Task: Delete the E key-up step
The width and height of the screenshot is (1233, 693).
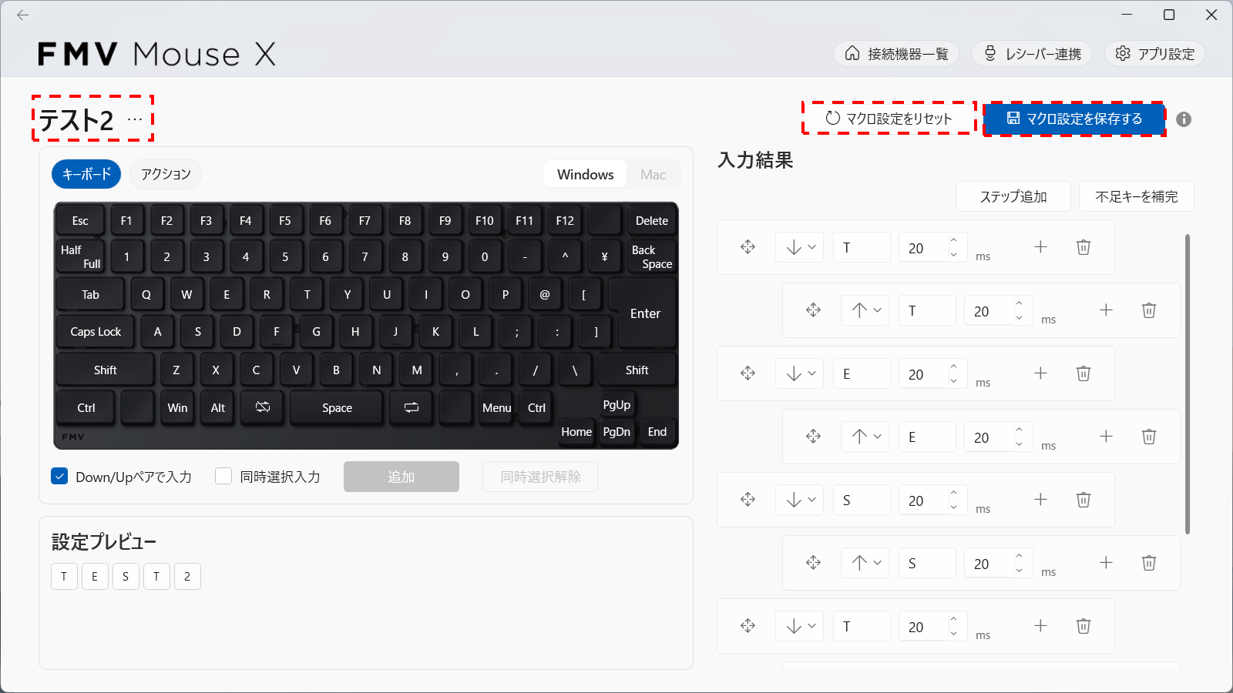Action: pyautogui.click(x=1149, y=437)
